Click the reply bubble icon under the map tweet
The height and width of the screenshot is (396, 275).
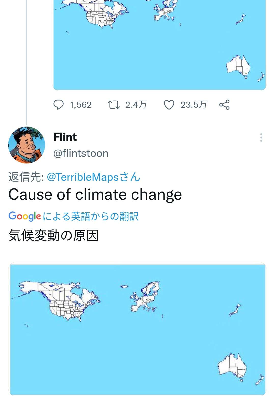[x=59, y=104]
